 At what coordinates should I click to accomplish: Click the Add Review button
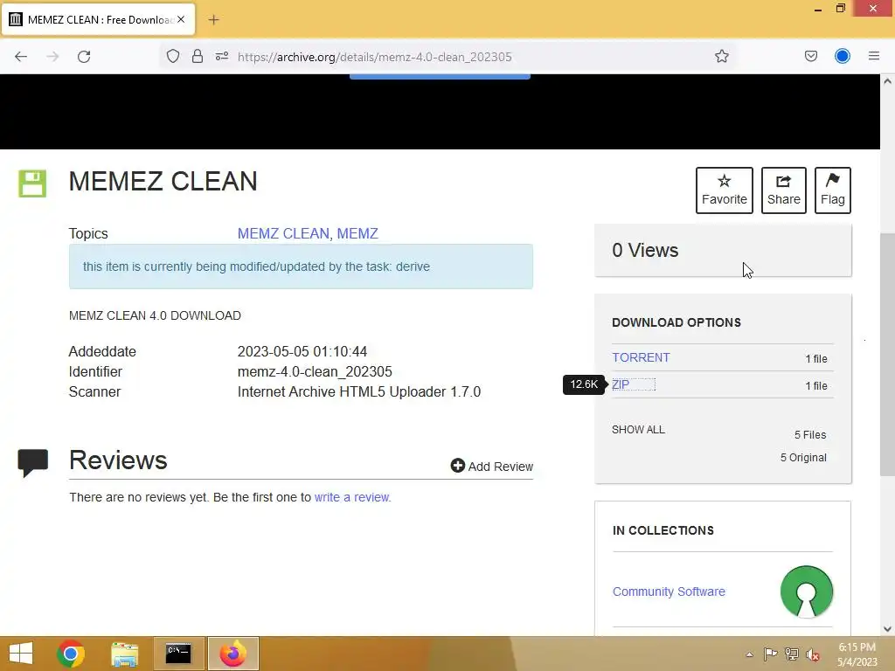[492, 467]
